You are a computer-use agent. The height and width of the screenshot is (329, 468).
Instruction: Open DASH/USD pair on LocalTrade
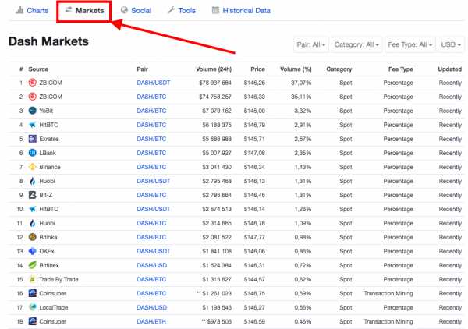pos(151,307)
